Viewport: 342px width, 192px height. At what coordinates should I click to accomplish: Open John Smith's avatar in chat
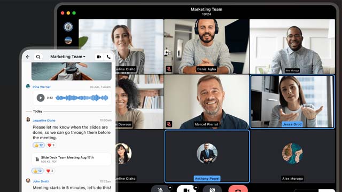pos(28,180)
